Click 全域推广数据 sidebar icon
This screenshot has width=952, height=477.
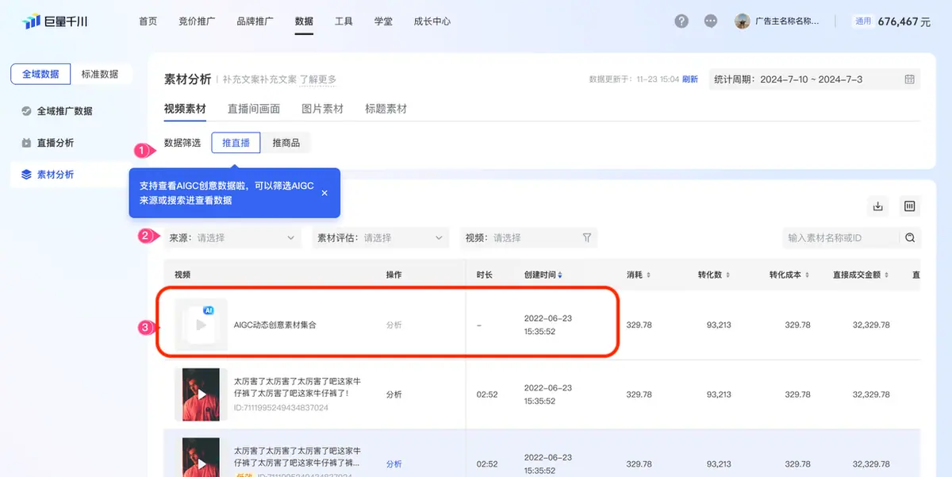tap(26, 111)
